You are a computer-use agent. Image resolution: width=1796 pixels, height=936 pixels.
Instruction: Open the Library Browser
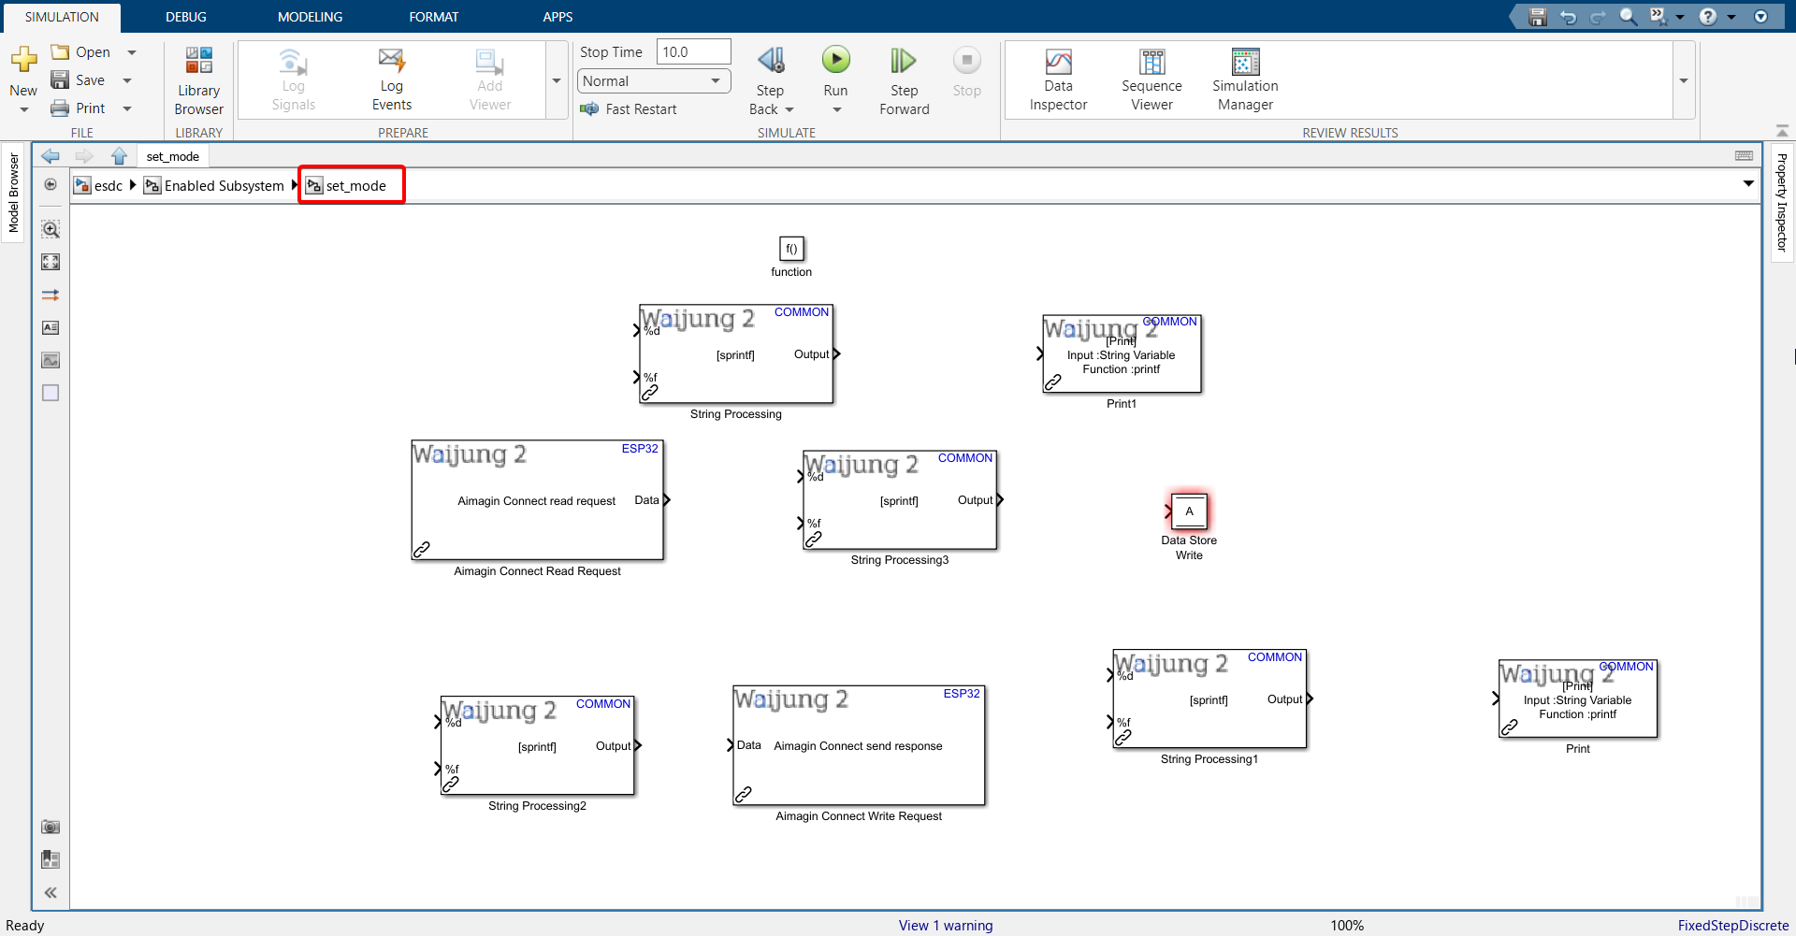[x=198, y=81]
